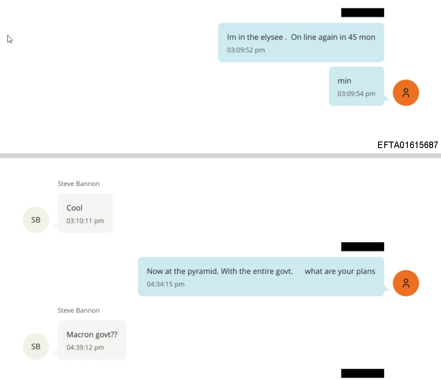The image size is (441, 380).
Task: Click the 03:09:54 pm timestamp
Action: 356,93
